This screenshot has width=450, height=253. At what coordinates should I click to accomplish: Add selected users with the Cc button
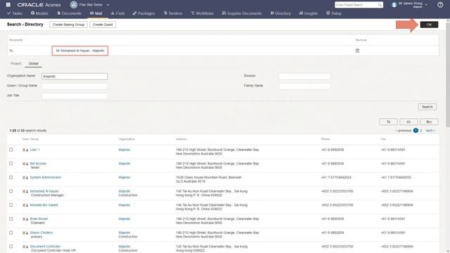click(409, 122)
